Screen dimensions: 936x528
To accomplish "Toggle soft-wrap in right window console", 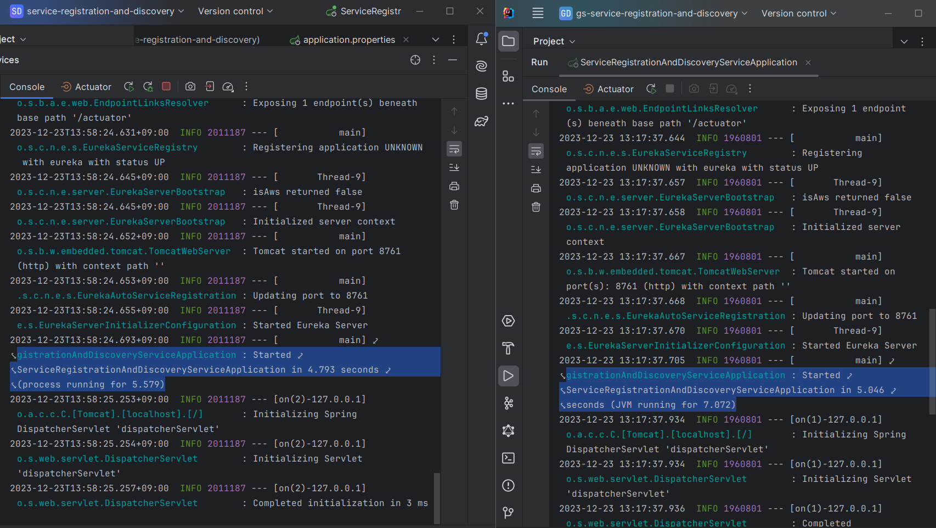I will click(536, 151).
